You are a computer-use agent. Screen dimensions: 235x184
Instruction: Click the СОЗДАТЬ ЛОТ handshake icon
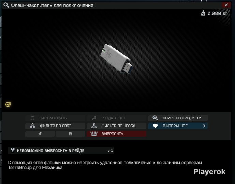94,118
